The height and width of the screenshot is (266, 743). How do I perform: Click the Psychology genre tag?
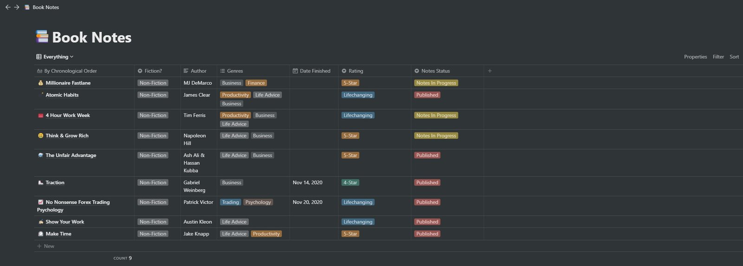(258, 202)
